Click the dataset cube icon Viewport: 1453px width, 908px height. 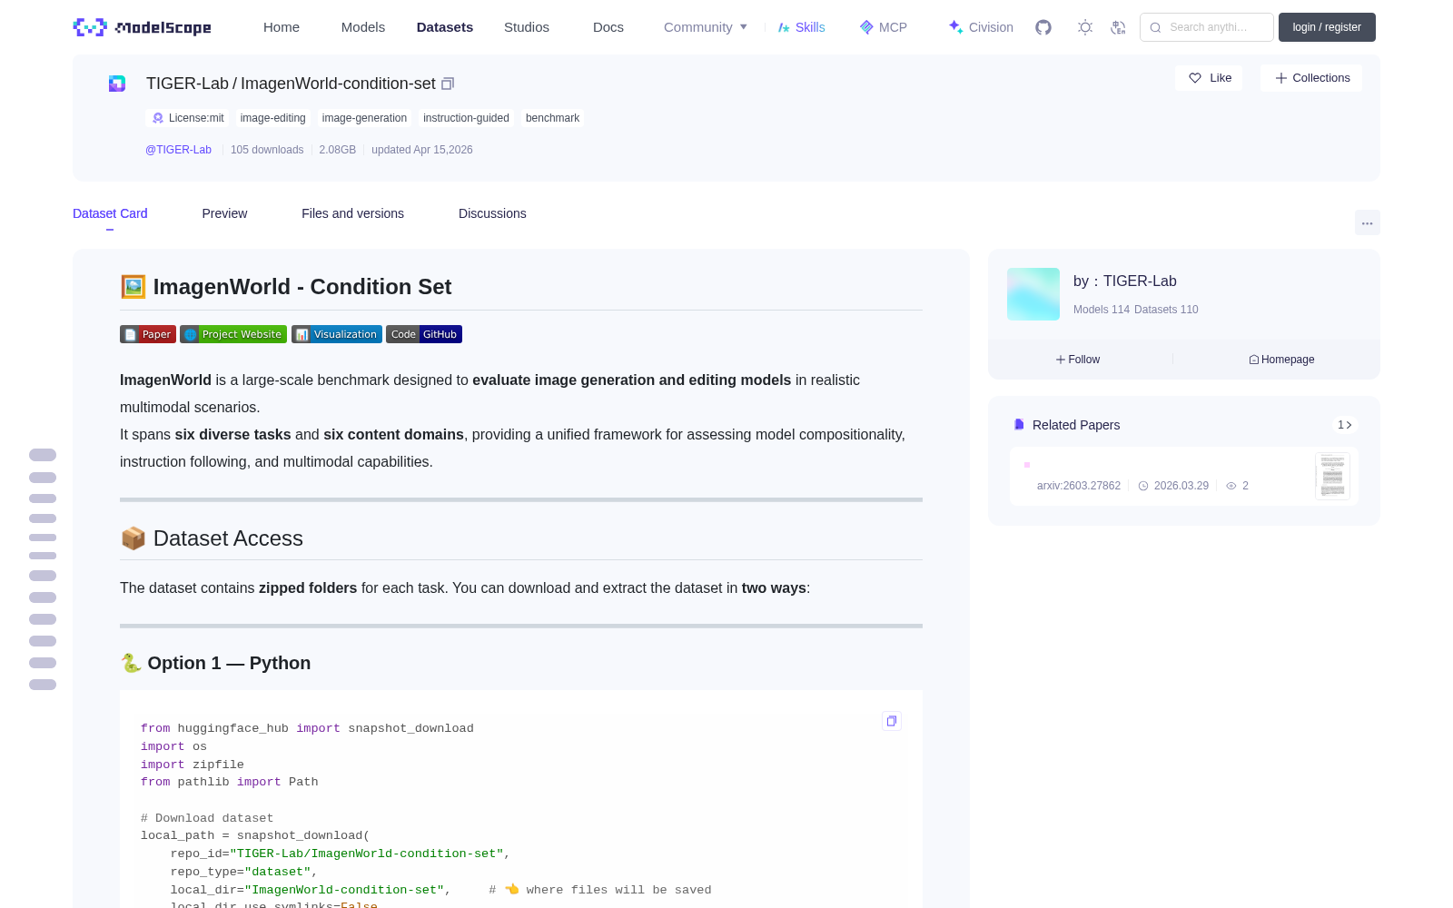pos(117,84)
